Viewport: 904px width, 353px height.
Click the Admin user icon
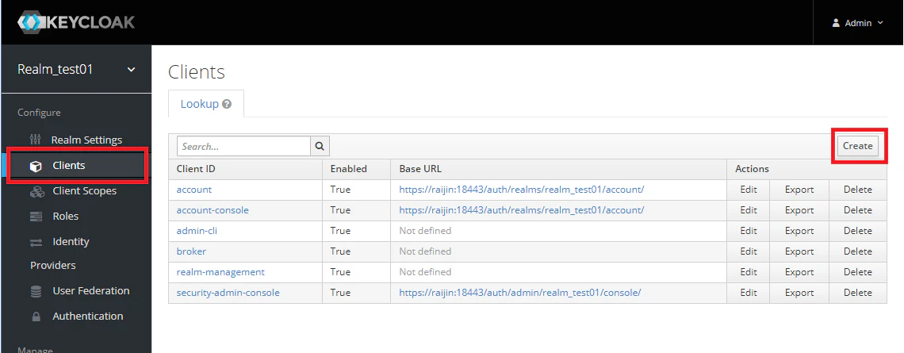pos(836,23)
